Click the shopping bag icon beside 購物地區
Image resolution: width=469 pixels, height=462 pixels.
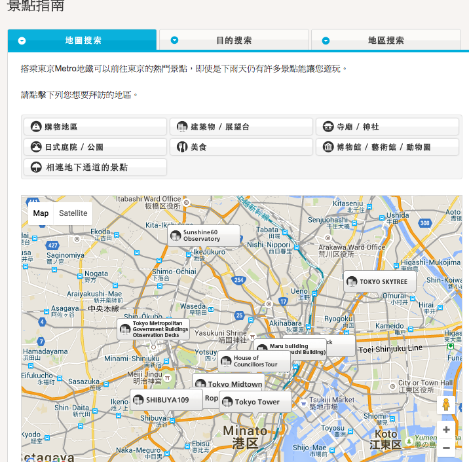pyautogui.click(x=36, y=126)
